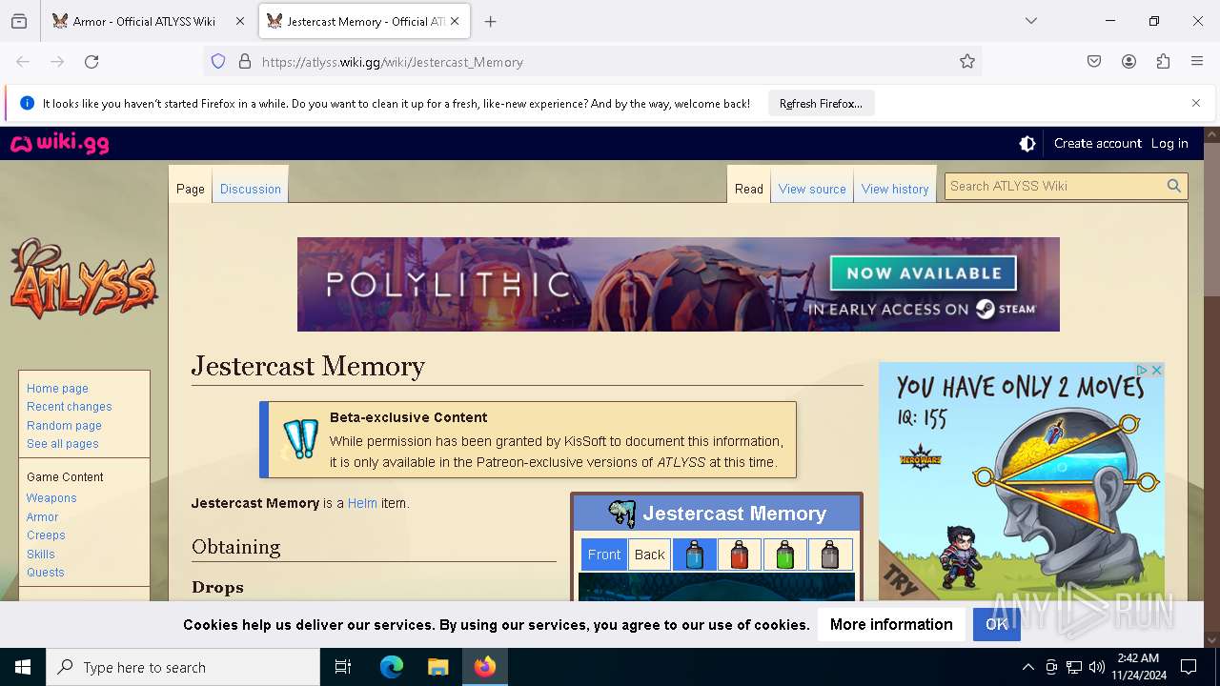Open File Explorer from the taskbar

pyautogui.click(x=437, y=667)
